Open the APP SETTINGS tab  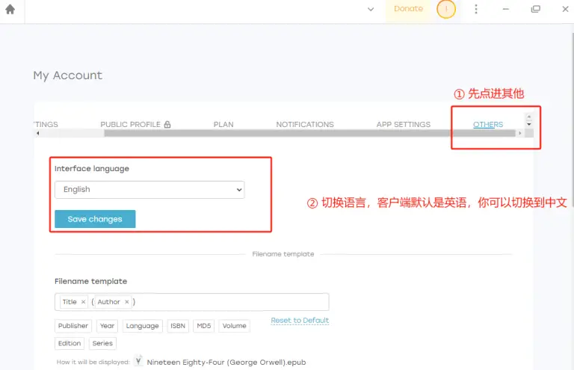(x=403, y=125)
